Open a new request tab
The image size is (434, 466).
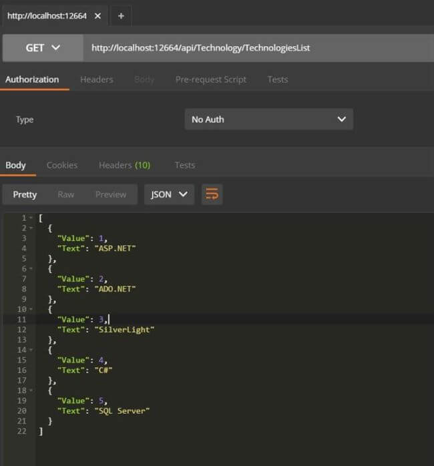120,16
